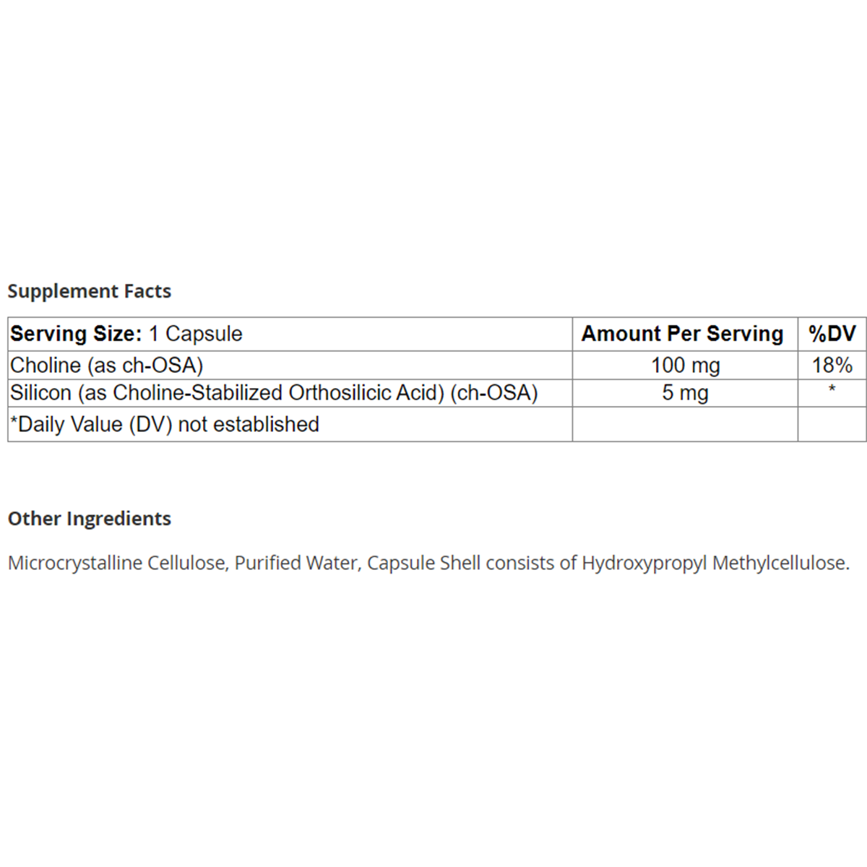Click the bold Serving Size label

click(76, 334)
